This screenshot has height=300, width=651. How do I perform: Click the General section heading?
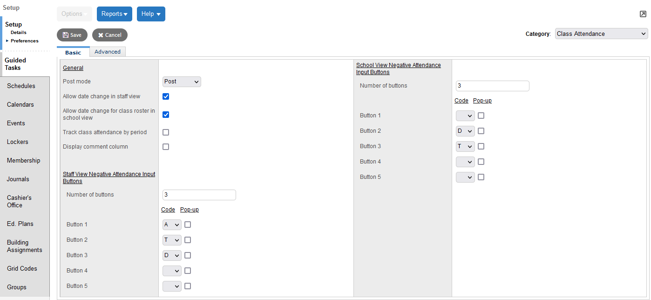tap(73, 68)
